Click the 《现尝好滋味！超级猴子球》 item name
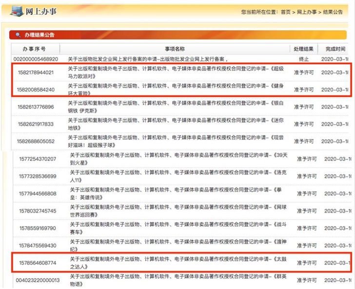 point(176,141)
